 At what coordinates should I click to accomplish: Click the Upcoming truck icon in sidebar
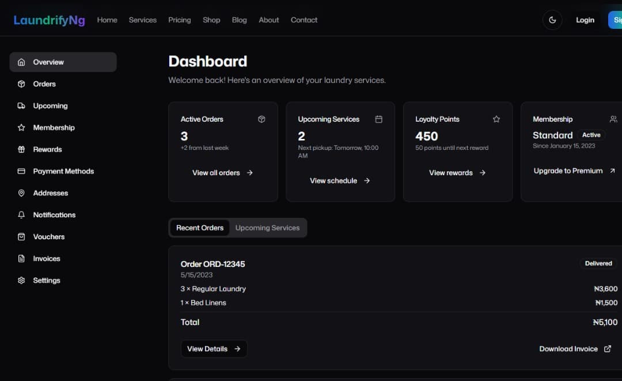click(21, 106)
